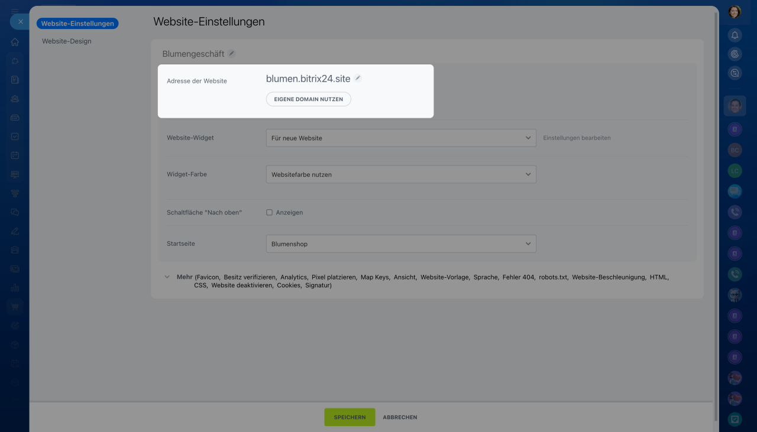This screenshot has width=757, height=432.
Task: Open Pixel platzieren link
Action: coord(334,277)
